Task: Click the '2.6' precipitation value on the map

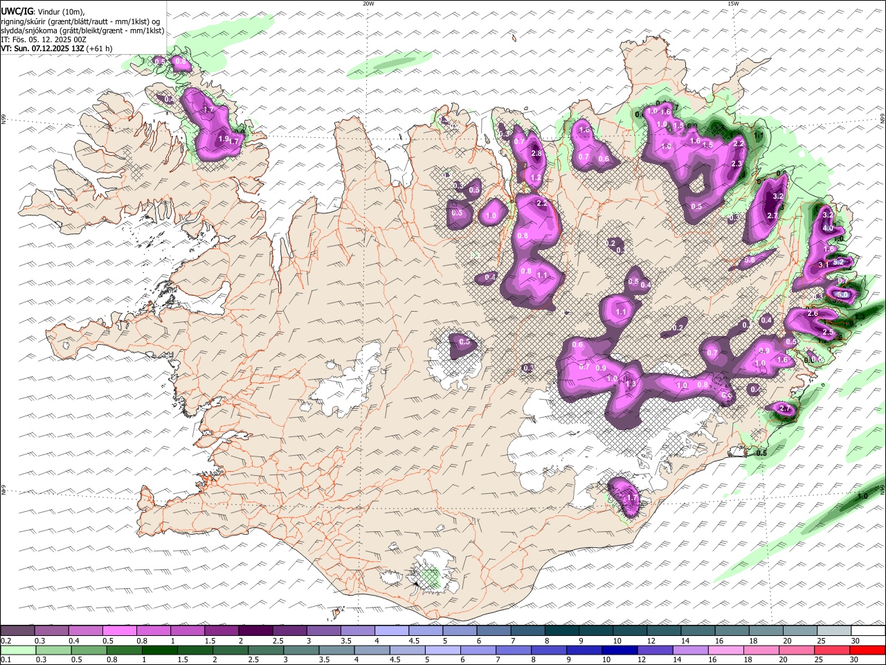Action: tap(813, 313)
